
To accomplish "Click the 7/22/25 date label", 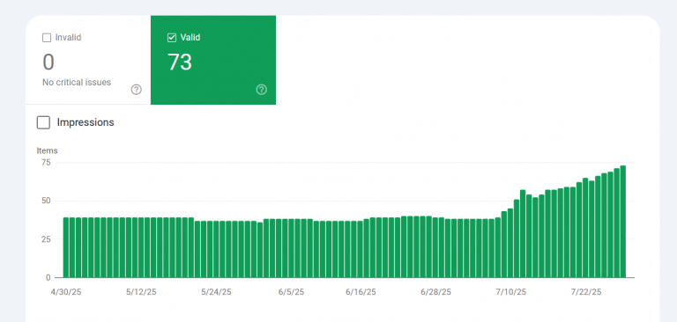I will click(586, 292).
